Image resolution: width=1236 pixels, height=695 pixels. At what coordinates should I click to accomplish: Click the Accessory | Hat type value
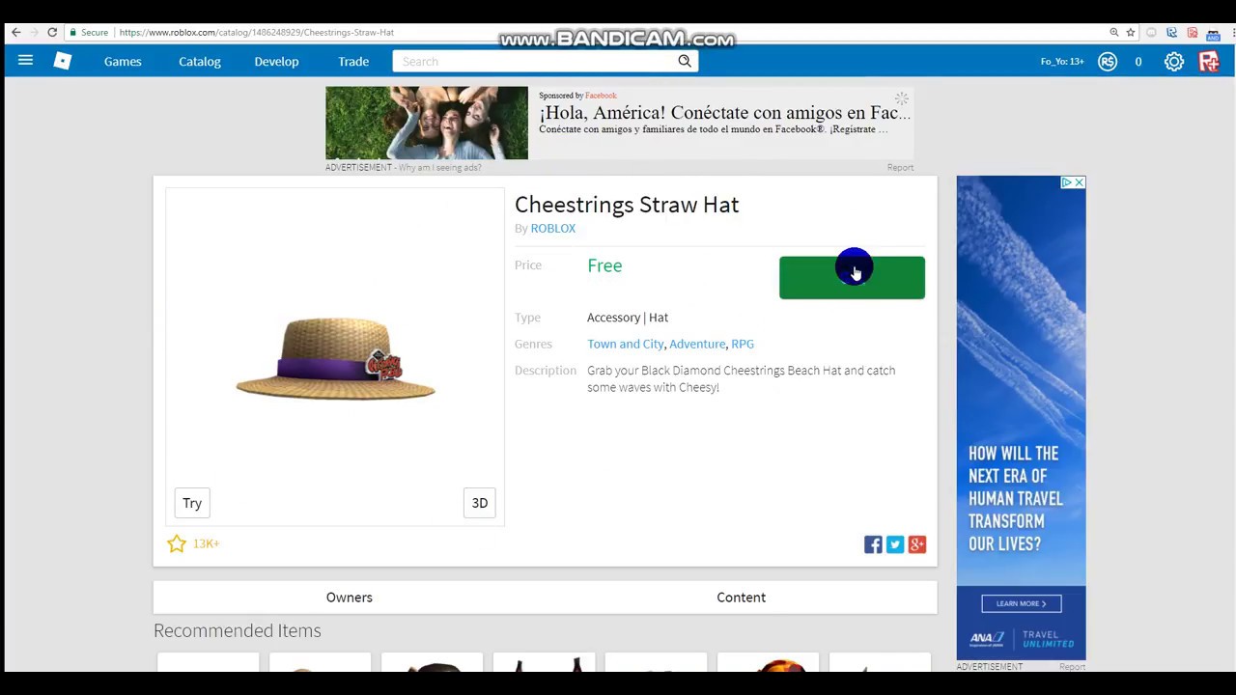(x=628, y=318)
